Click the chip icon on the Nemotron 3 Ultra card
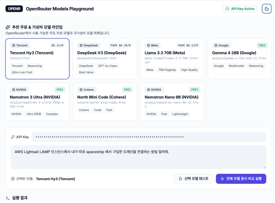Viewport: 275px width, 203px height. [x=14, y=90]
